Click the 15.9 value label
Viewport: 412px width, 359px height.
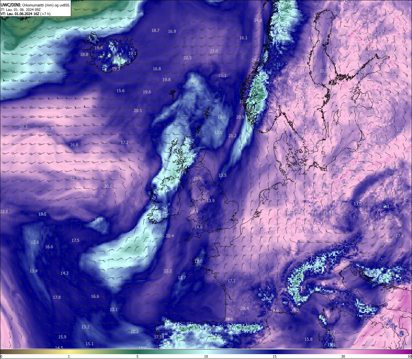[62, 337]
